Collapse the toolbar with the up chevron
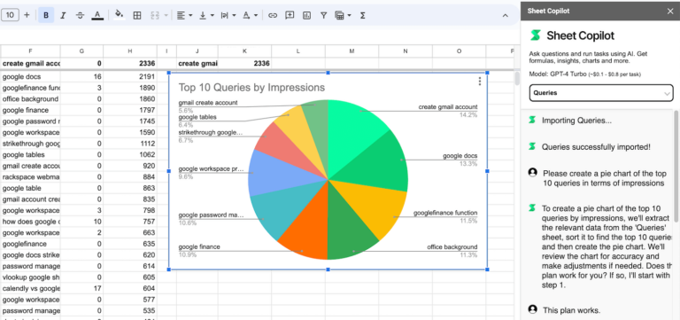680x320 pixels. click(505, 15)
